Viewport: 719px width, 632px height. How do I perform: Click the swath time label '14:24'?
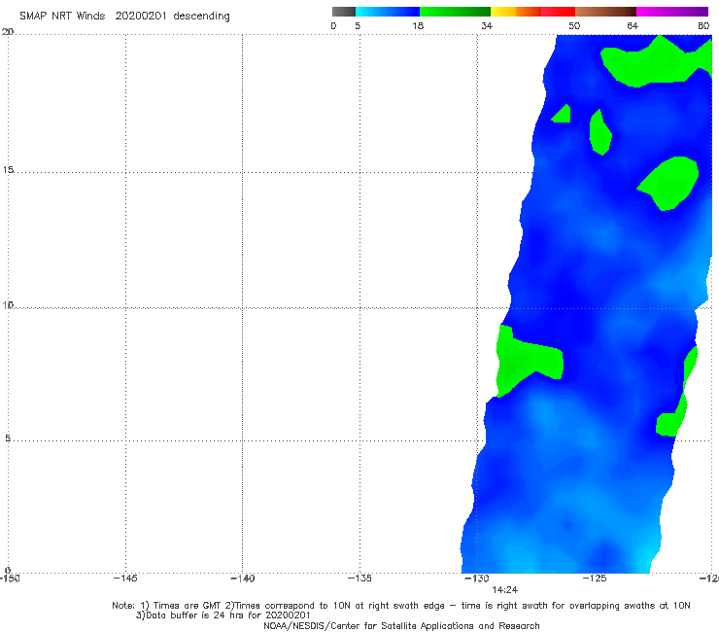pyautogui.click(x=505, y=590)
